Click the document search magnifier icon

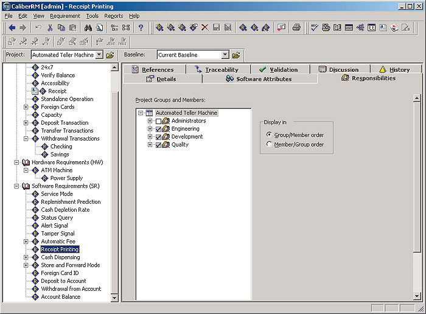tap(99, 27)
